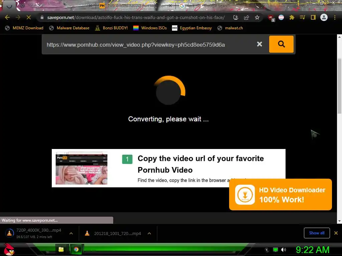Open the Egyptian Embassy bookmark
Screen dimensions: 342x256
pyautogui.click(x=192, y=28)
